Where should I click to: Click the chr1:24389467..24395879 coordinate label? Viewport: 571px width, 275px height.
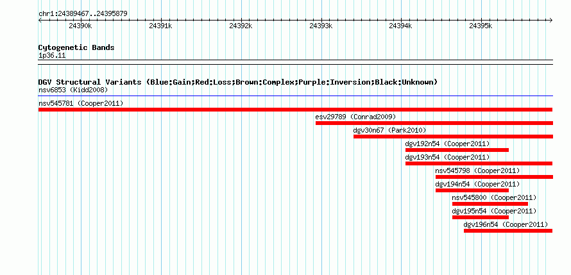[83, 14]
